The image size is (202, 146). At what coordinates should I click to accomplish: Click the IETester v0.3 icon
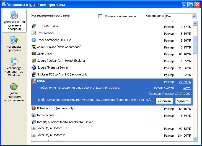pyautogui.click(x=34, y=108)
